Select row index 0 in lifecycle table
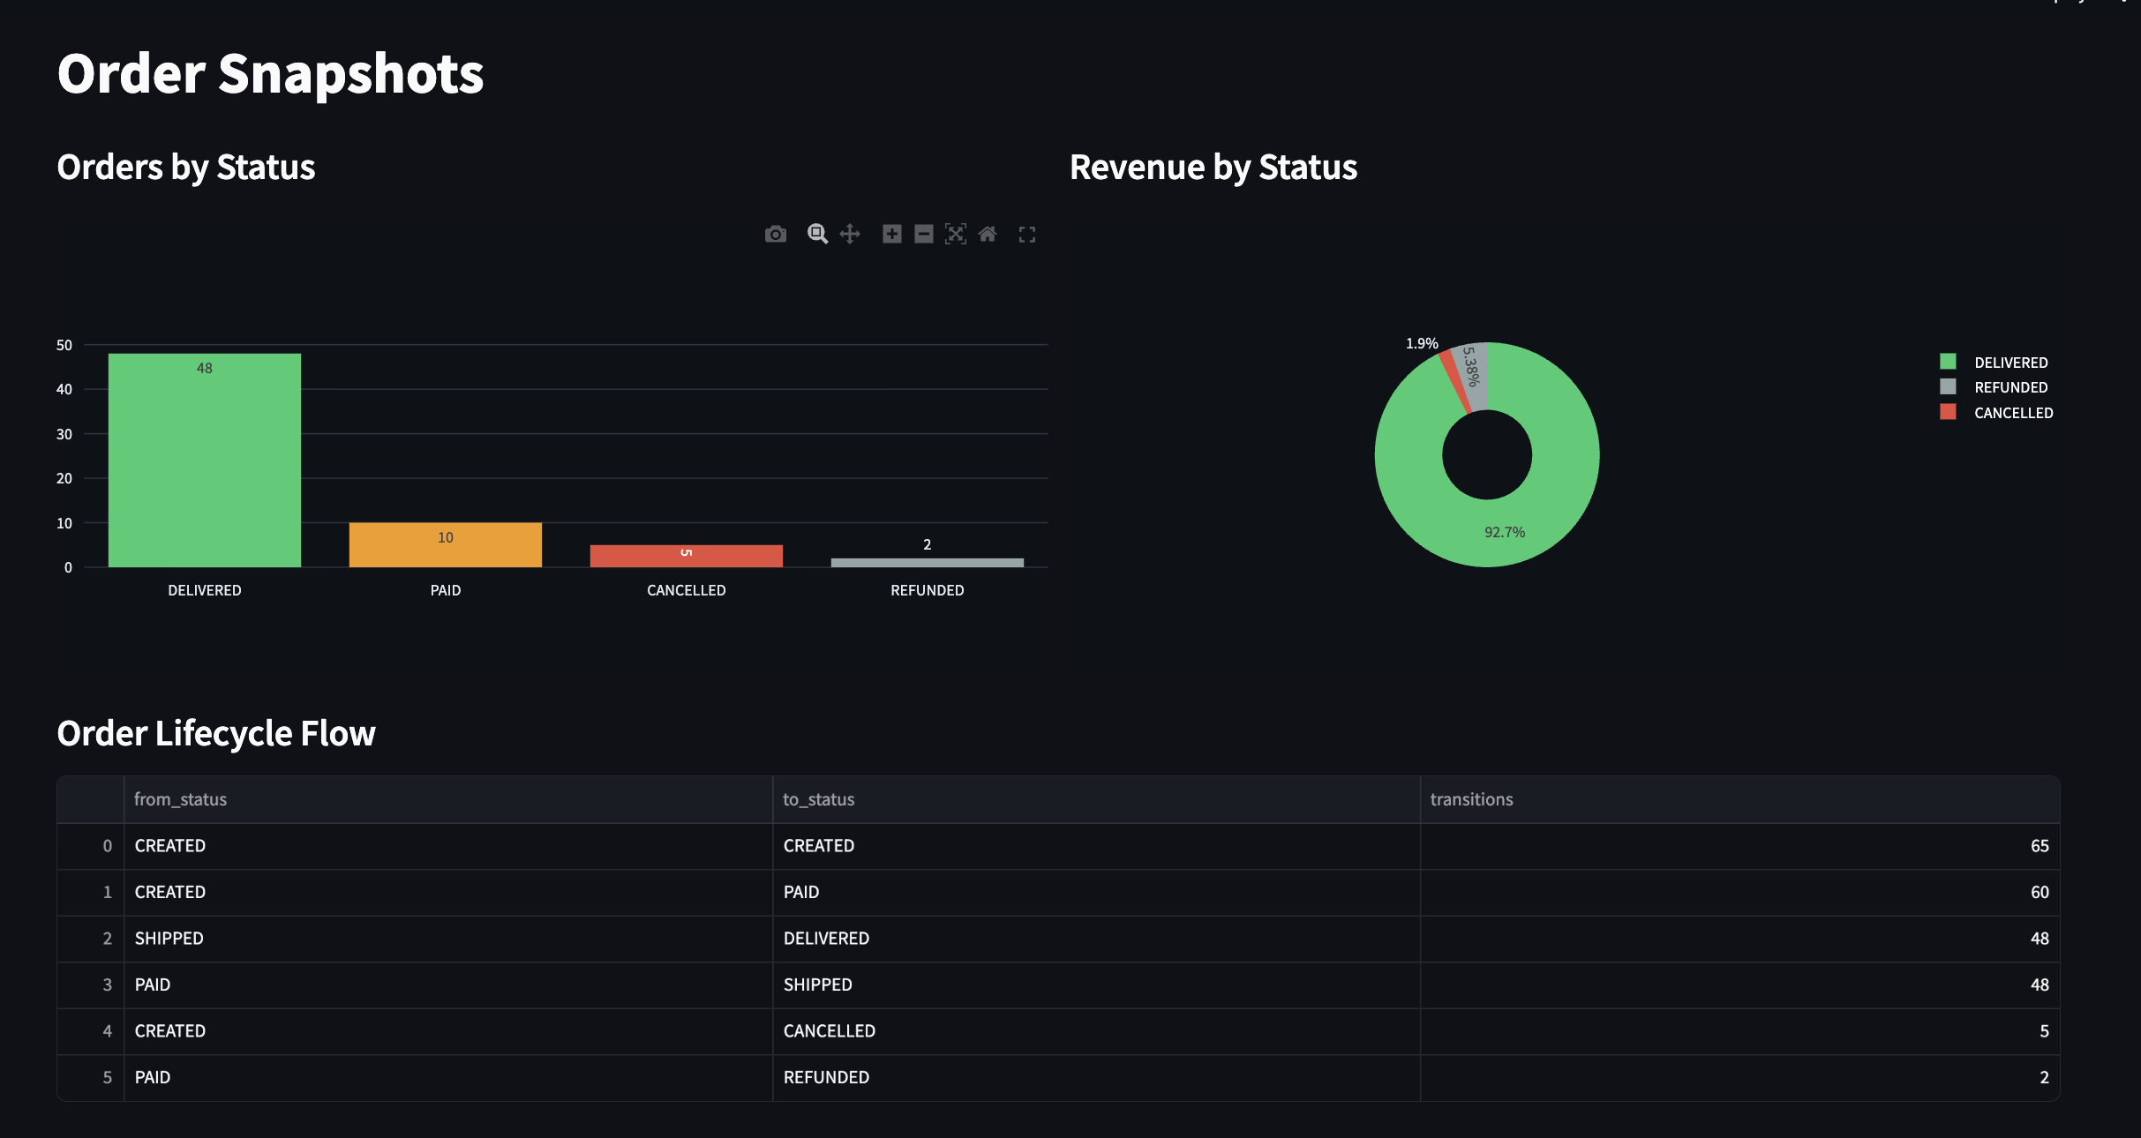Viewport: 2141px width, 1138px height. (x=91, y=846)
